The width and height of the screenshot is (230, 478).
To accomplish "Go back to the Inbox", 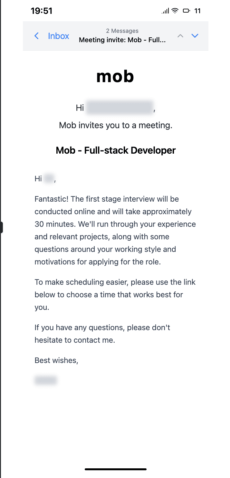I will [x=58, y=36].
